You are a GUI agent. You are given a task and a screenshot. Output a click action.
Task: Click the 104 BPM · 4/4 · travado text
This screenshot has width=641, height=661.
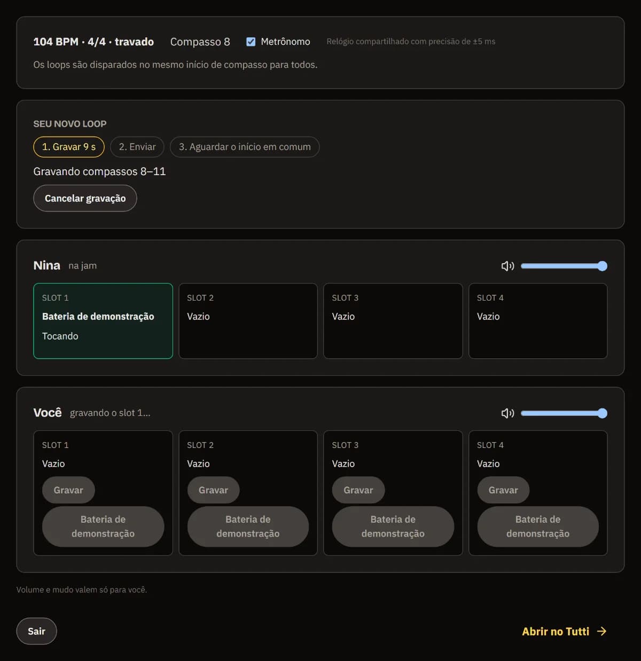pos(93,42)
